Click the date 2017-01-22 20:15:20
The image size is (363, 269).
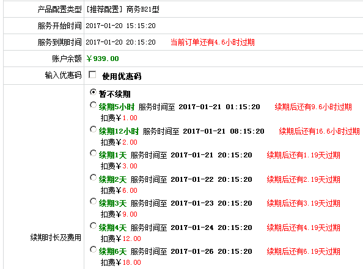(x=211, y=179)
